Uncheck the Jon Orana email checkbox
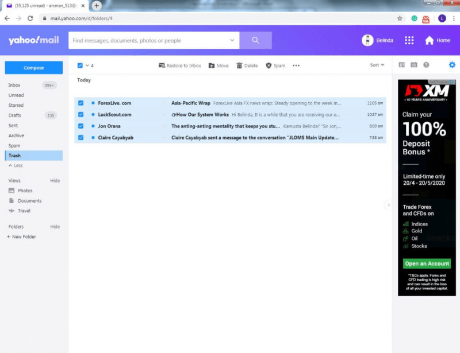This screenshot has width=460, height=353. click(80, 126)
